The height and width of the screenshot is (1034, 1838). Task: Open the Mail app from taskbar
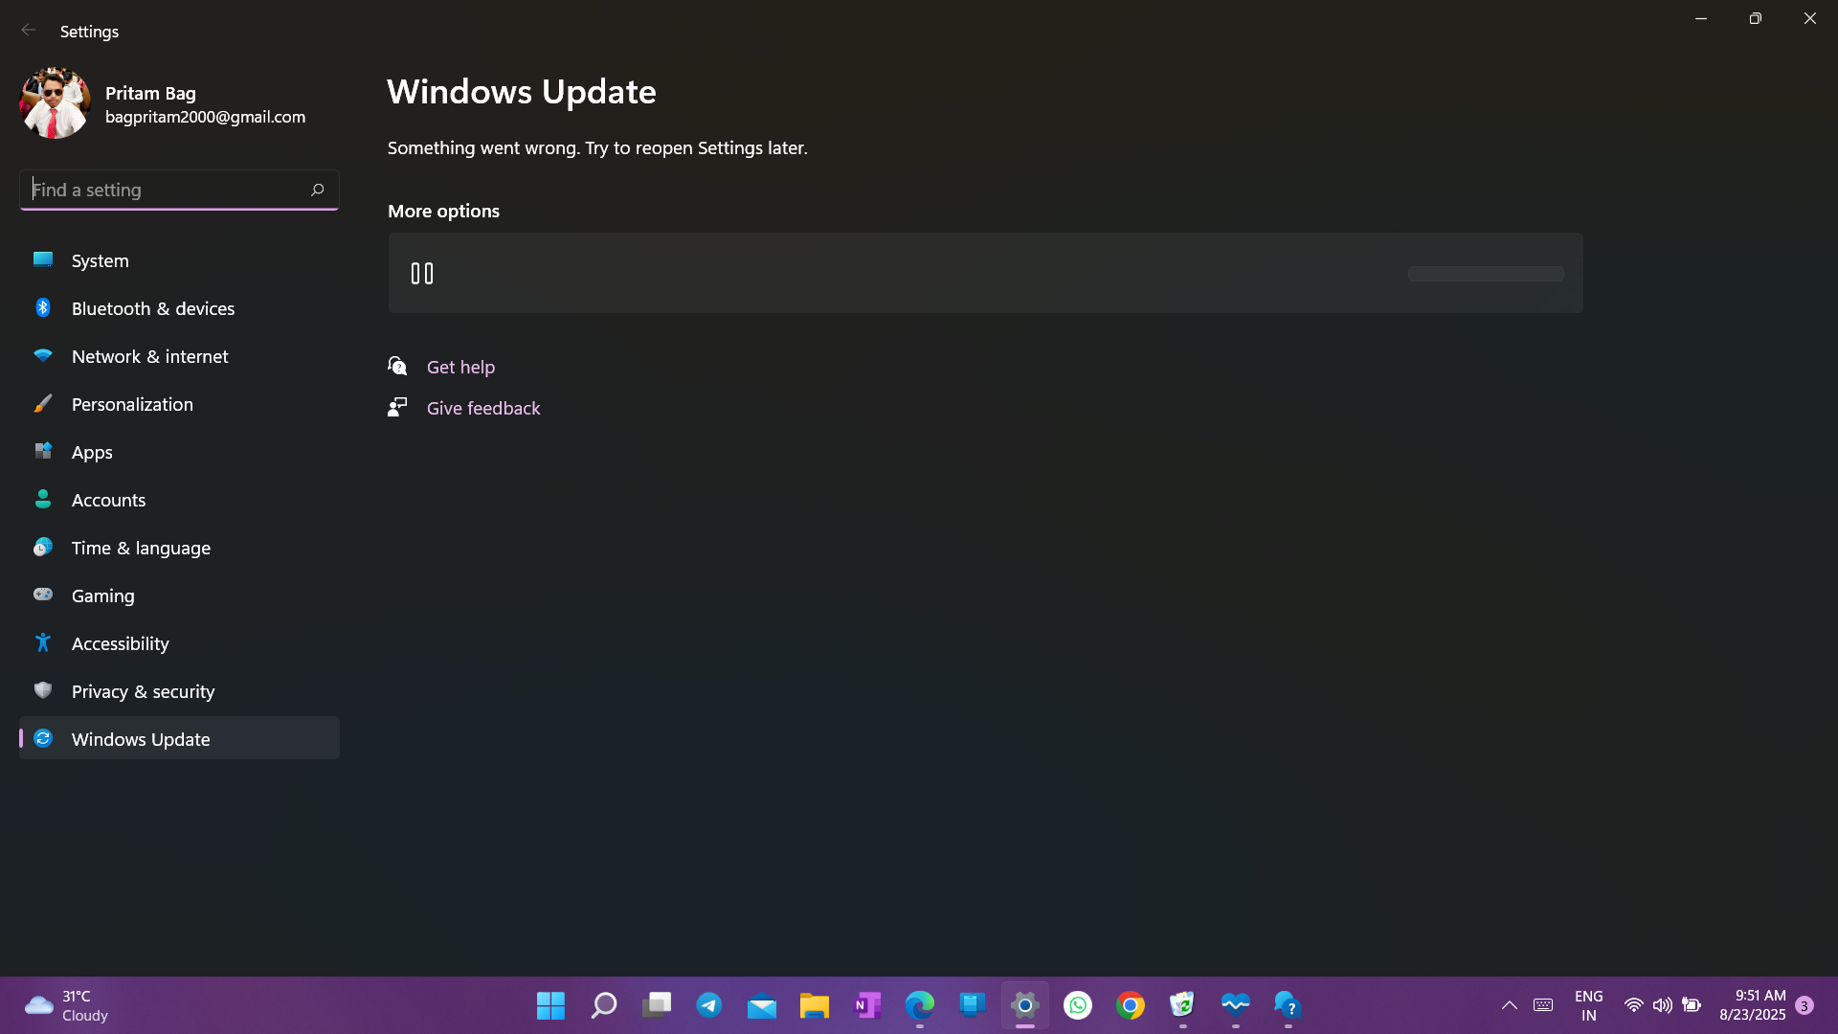click(761, 1005)
